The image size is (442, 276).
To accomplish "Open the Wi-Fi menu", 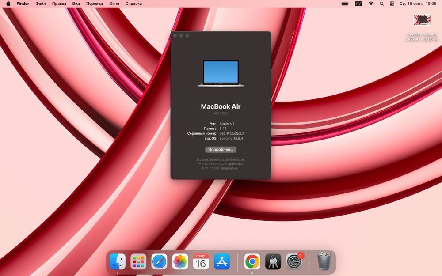I will click(371, 4).
